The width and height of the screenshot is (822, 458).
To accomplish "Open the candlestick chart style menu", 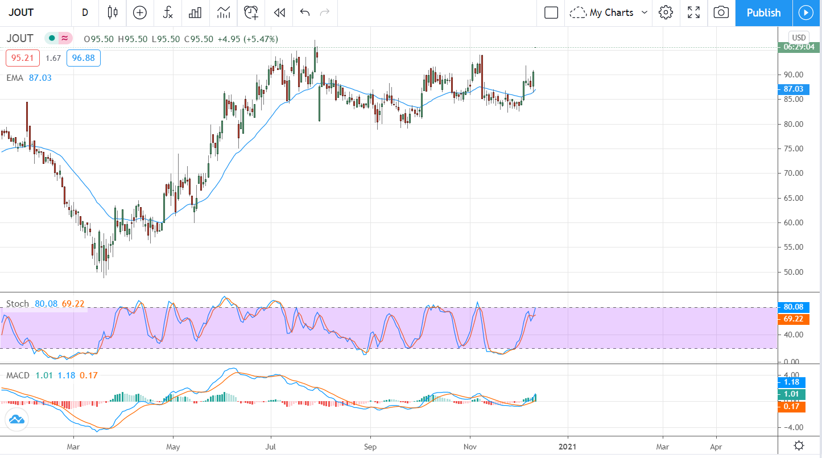I will (x=112, y=13).
